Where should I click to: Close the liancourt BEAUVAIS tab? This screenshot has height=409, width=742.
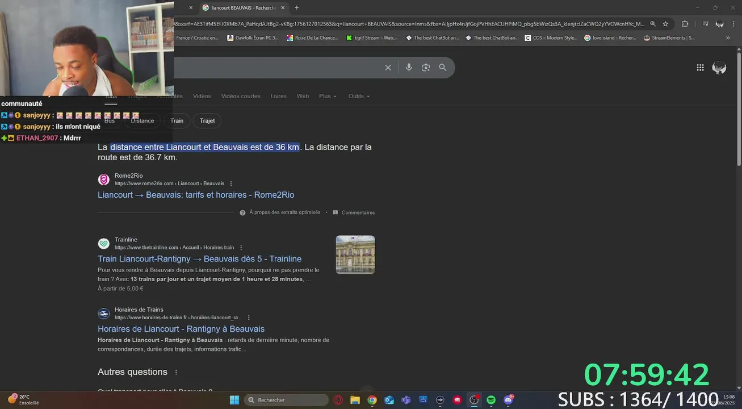point(283,7)
